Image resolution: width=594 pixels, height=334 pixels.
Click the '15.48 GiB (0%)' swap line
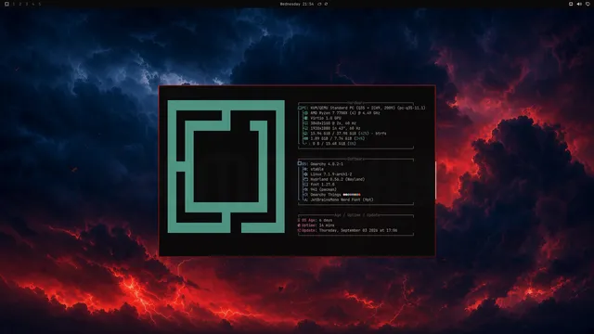333,144
